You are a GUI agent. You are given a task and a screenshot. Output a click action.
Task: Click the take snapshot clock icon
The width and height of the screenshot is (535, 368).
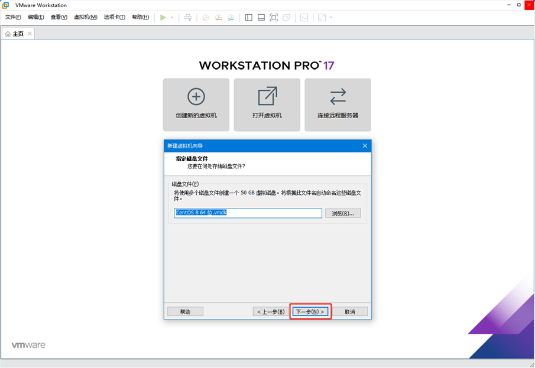coord(205,17)
